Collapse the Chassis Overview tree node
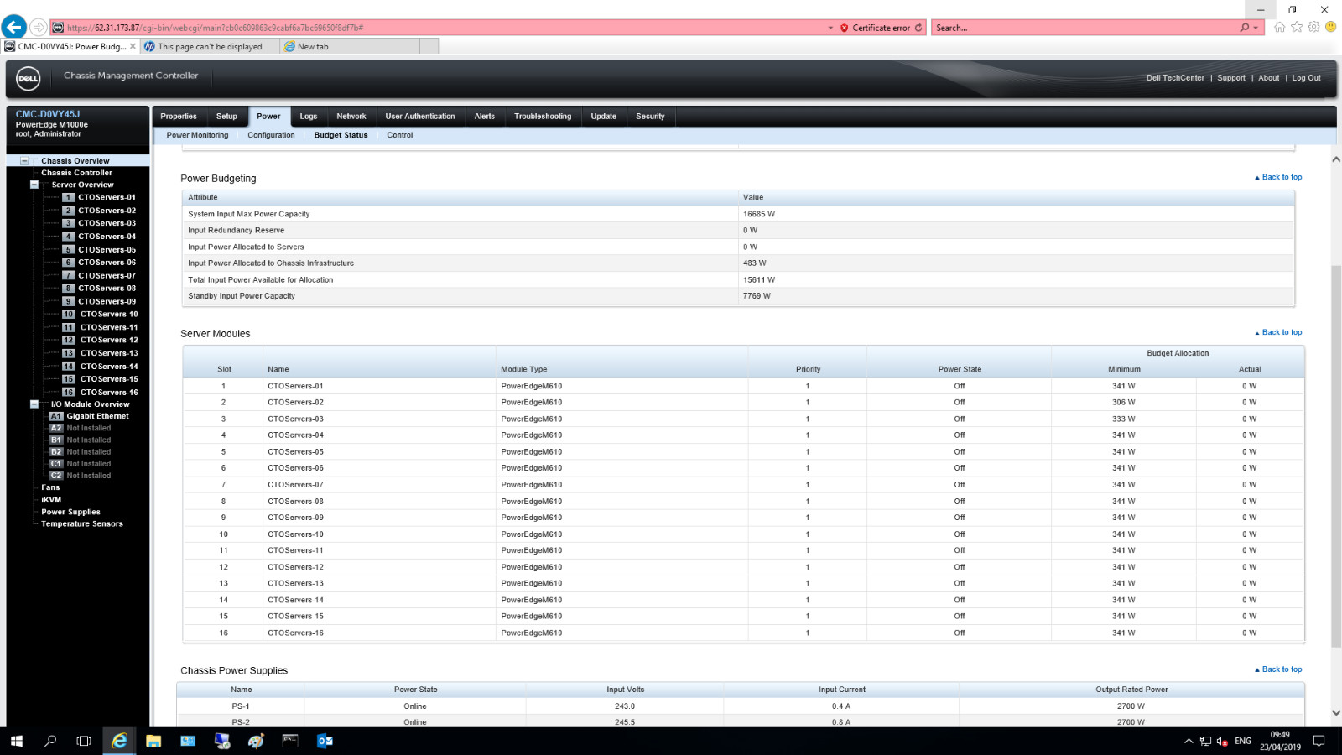This screenshot has width=1342, height=755. point(24,161)
